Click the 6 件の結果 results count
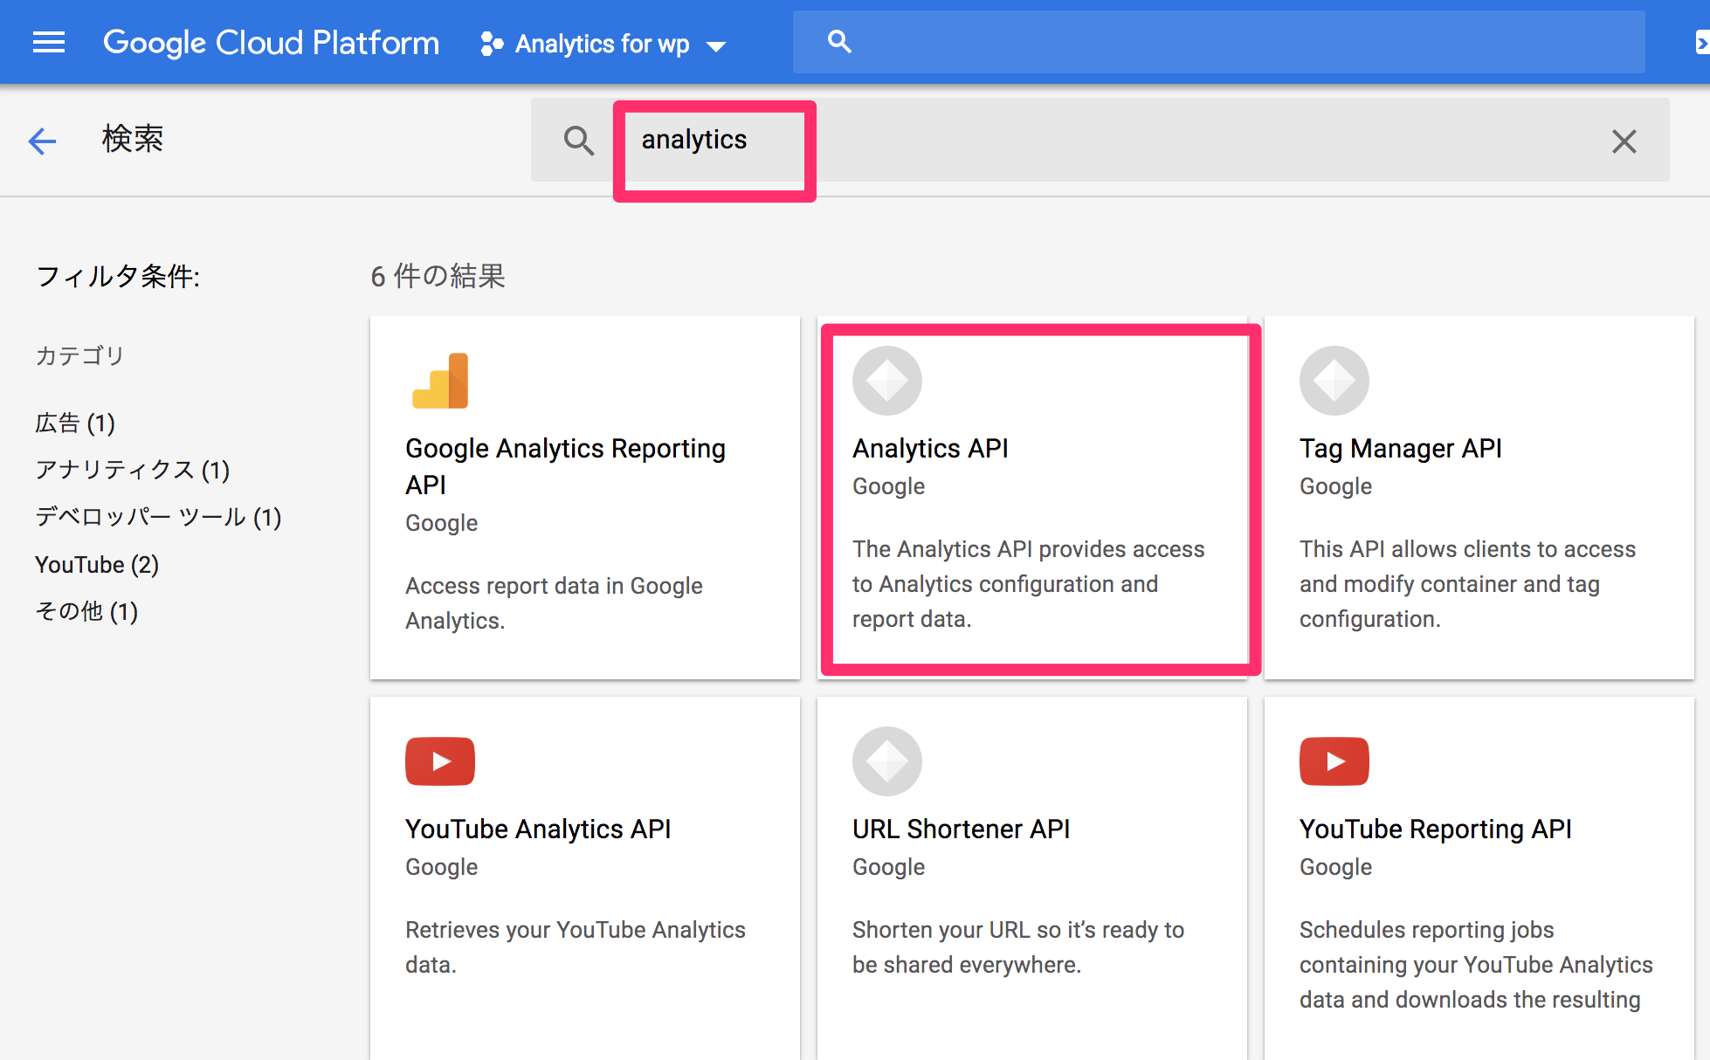This screenshot has width=1710, height=1060. click(438, 276)
